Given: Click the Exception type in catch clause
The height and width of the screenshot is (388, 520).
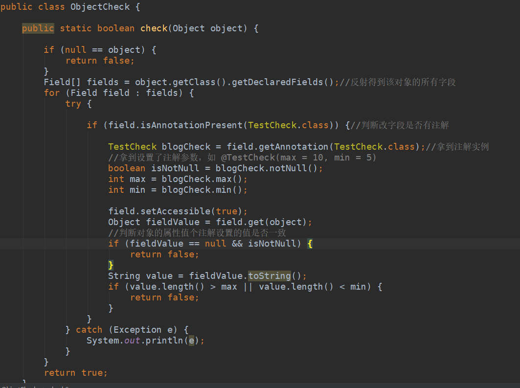Looking at the screenshot, I should (137, 330).
